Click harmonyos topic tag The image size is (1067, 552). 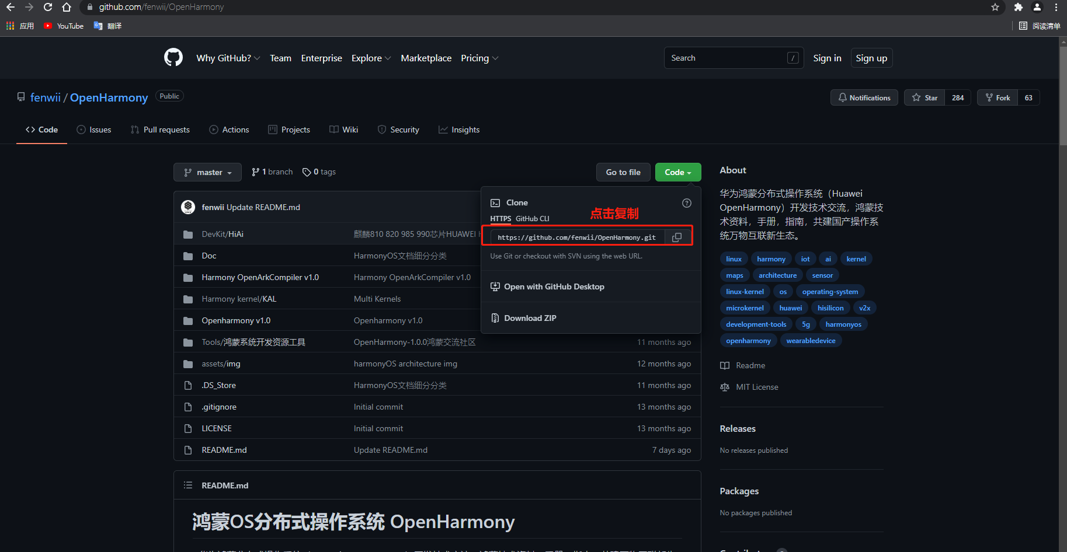843,324
